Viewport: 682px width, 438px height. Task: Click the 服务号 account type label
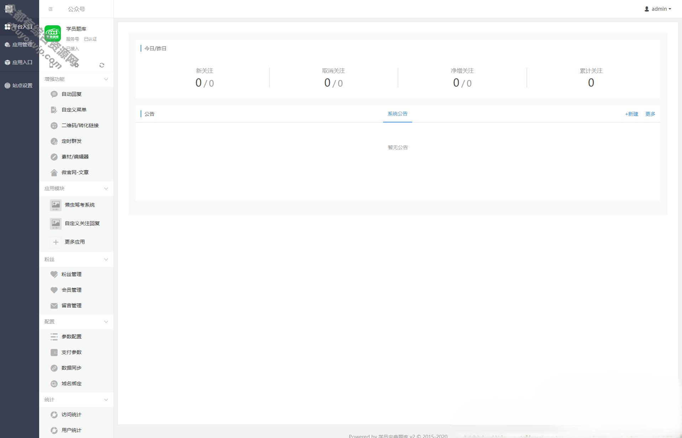pyautogui.click(x=73, y=39)
